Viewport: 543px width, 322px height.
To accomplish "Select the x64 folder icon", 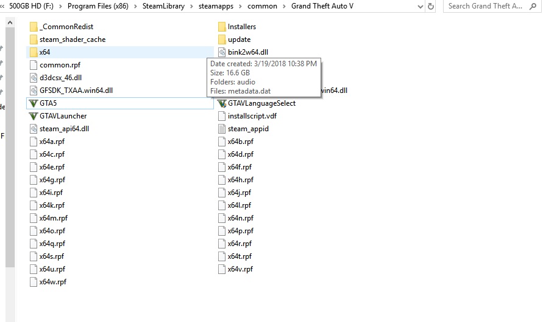I will tap(34, 52).
